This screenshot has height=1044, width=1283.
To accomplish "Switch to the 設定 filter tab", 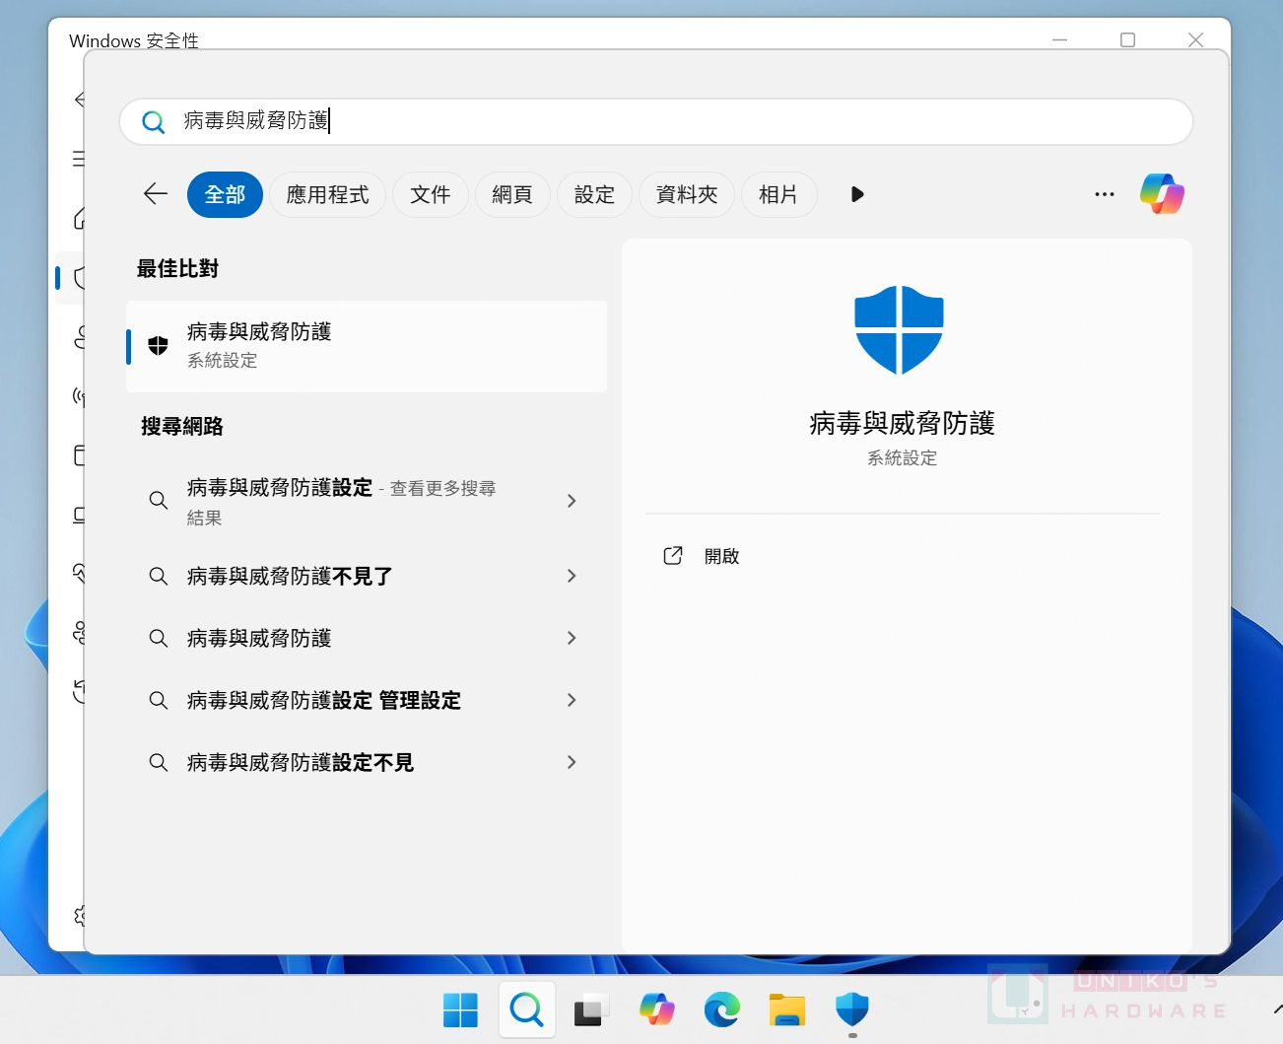I will [x=594, y=194].
